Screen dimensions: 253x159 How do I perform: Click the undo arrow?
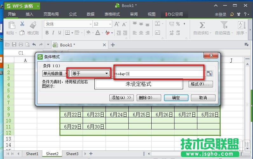(34, 45)
